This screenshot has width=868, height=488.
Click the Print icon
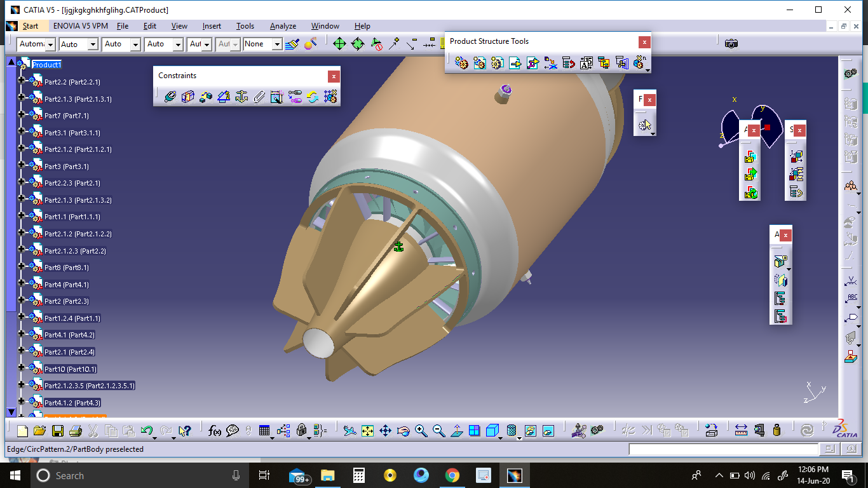[75, 431]
